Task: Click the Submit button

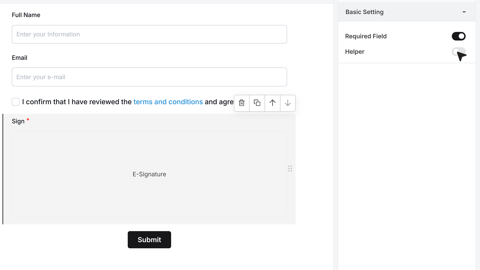Action: (x=149, y=239)
